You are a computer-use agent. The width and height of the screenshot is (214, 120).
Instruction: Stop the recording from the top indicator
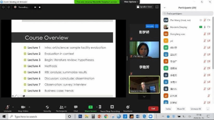(39, 7)
